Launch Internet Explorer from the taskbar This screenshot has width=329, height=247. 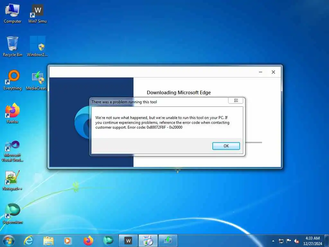(x=28, y=241)
